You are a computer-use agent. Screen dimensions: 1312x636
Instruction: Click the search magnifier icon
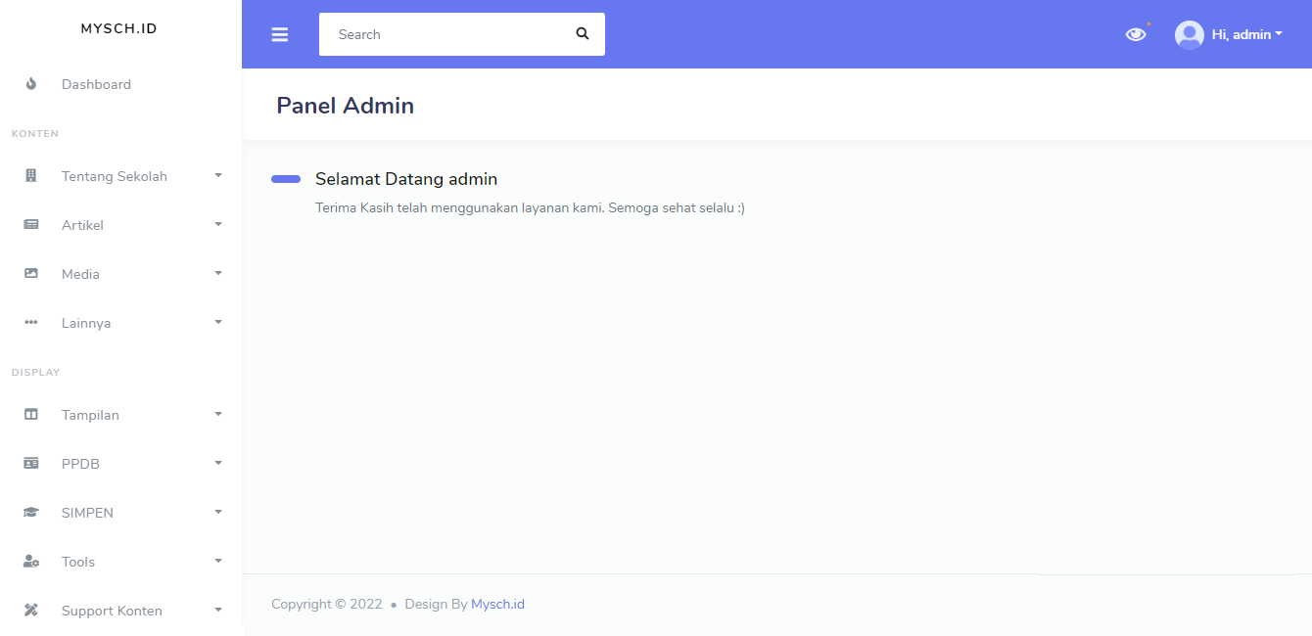coord(583,34)
